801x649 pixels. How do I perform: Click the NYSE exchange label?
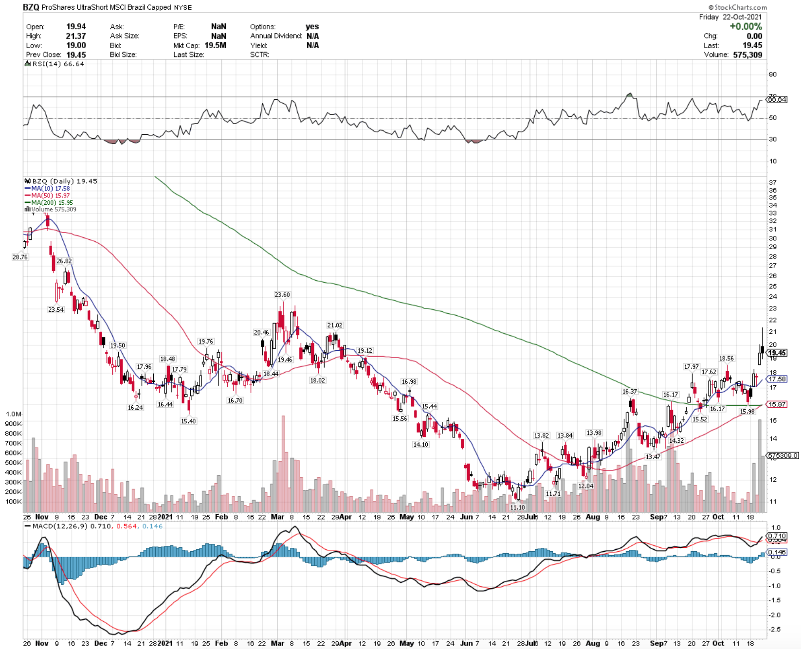point(183,7)
